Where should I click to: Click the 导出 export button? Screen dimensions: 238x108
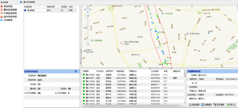pyautogui.click(x=231, y=105)
